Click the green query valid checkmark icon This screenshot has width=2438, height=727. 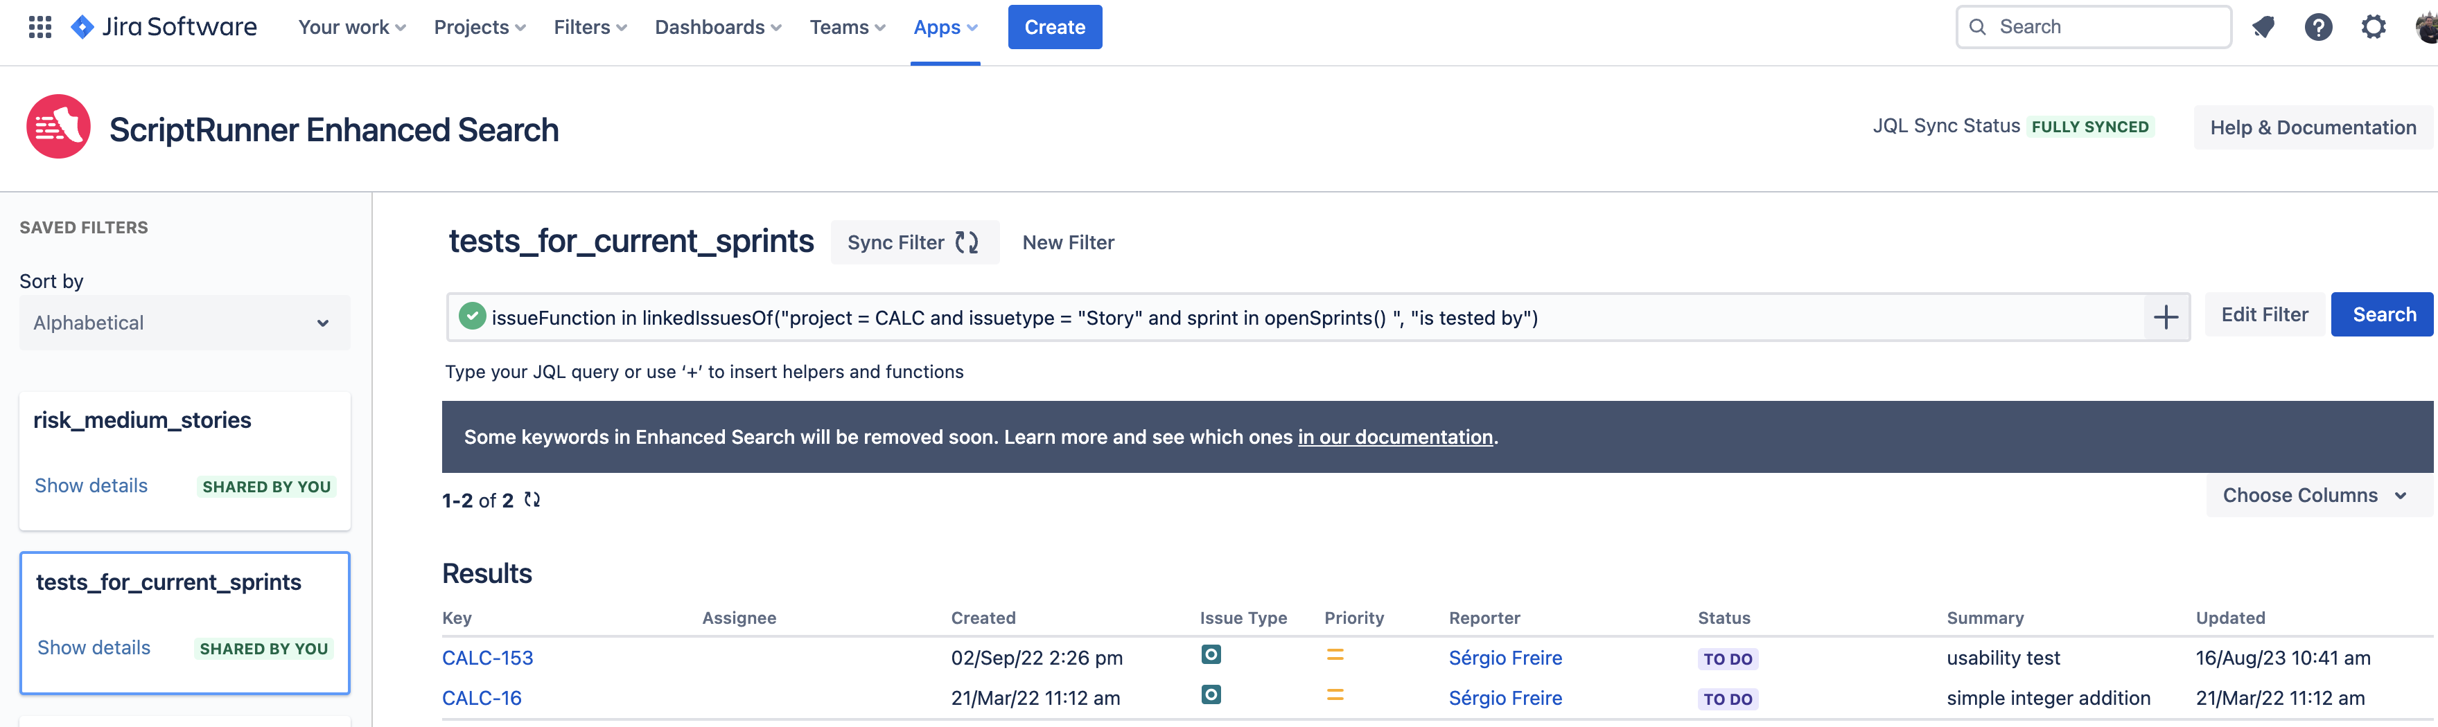tap(472, 316)
